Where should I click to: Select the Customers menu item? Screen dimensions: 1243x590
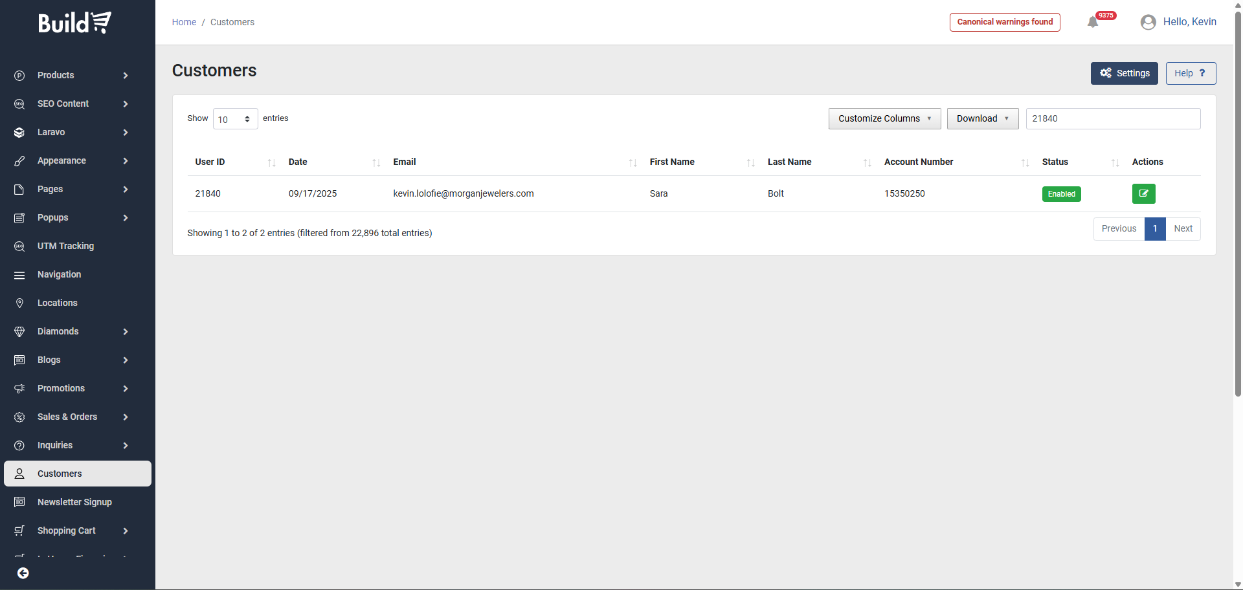point(78,474)
